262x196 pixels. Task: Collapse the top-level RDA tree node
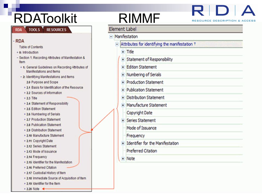(x=14, y=41)
